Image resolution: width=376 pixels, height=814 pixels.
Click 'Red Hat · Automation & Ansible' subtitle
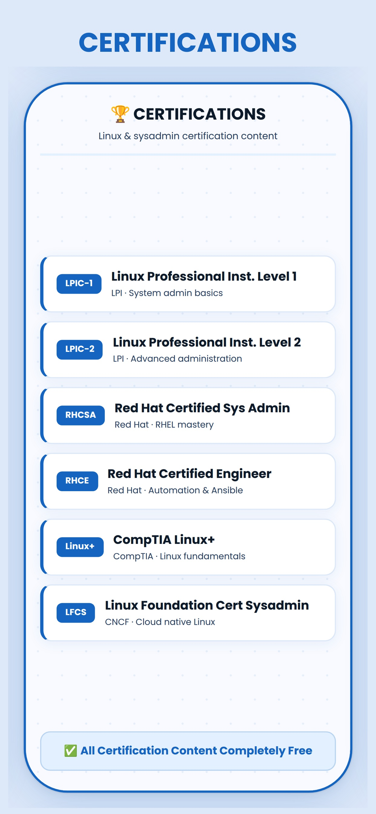pos(175,490)
